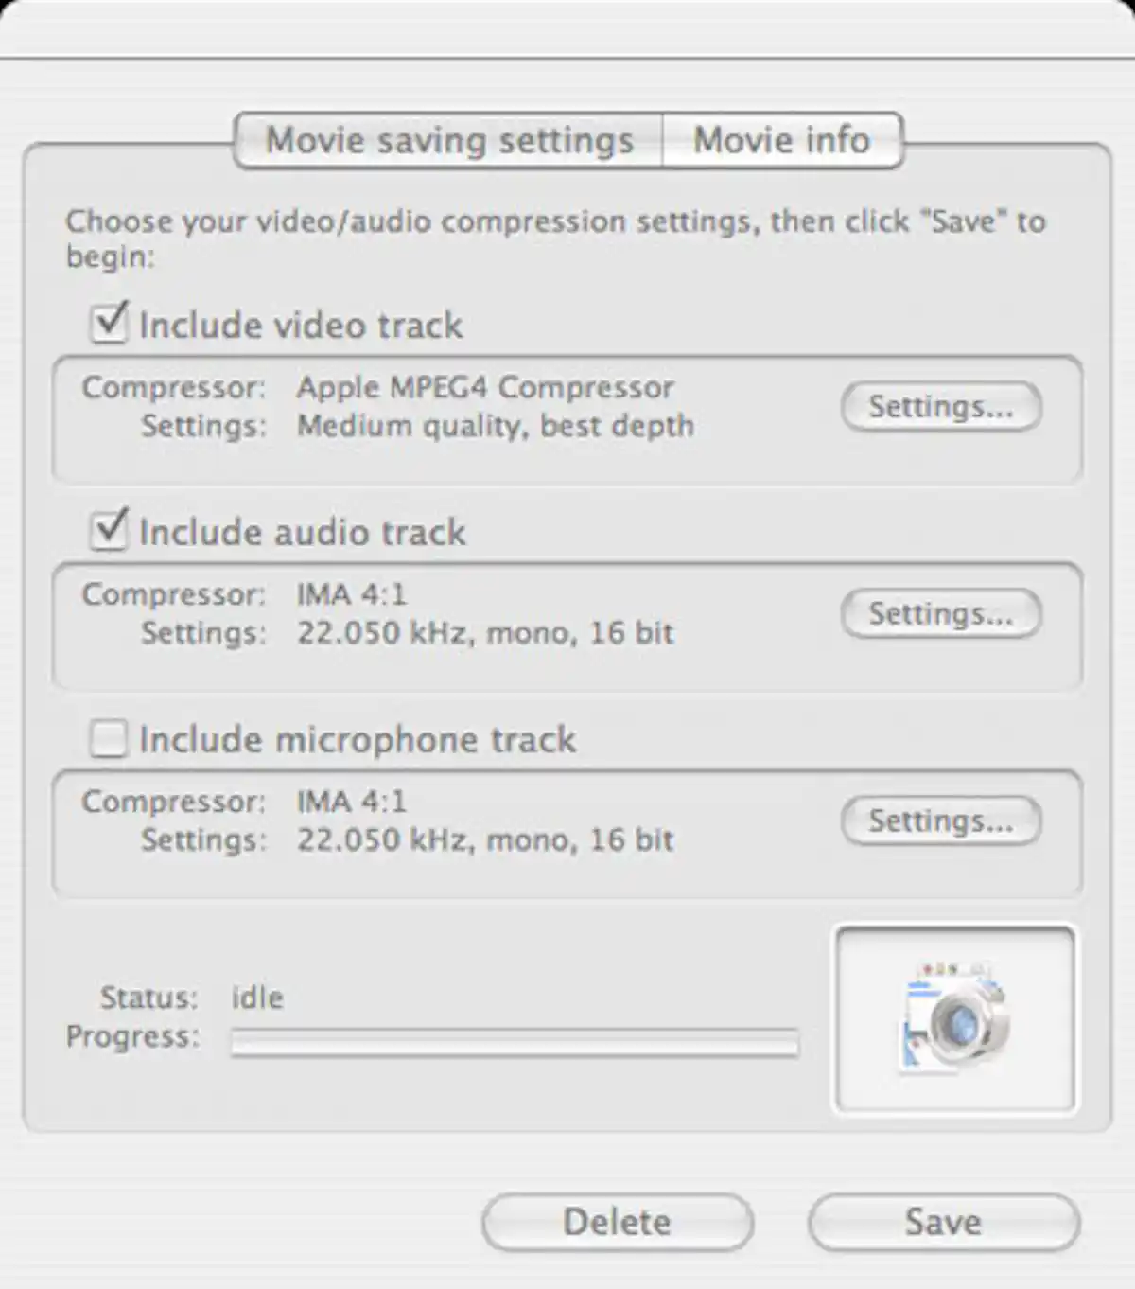Click the Delete button
Screen dimensions: 1135x1289
pyautogui.click(x=616, y=1221)
